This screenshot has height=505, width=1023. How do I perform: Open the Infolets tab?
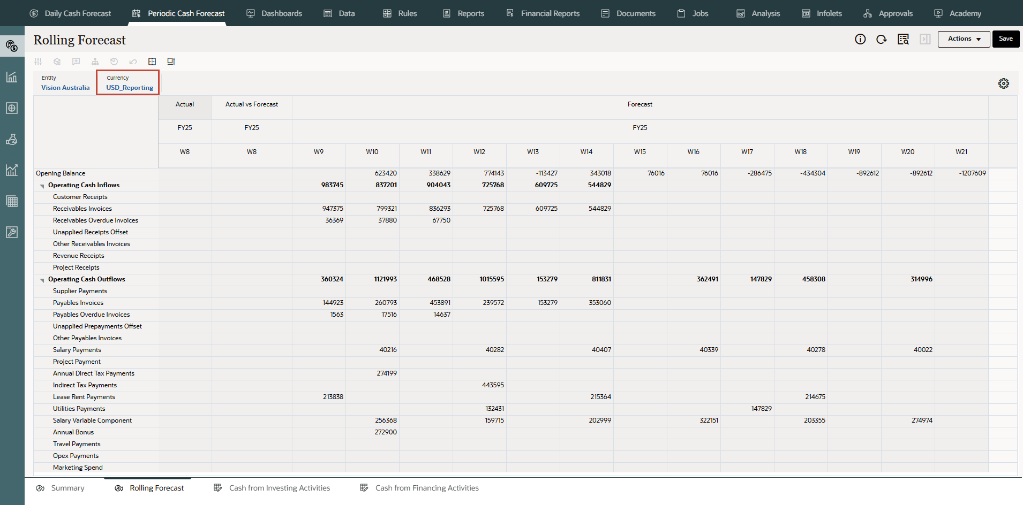pos(822,13)
